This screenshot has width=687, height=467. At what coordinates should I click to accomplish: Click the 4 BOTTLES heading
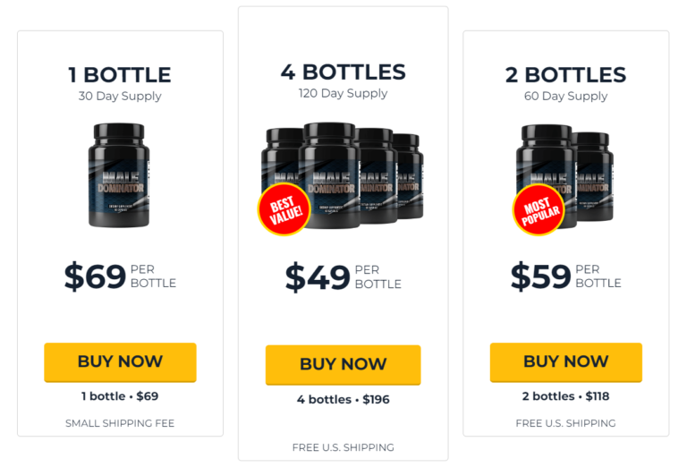pos(343,72)
